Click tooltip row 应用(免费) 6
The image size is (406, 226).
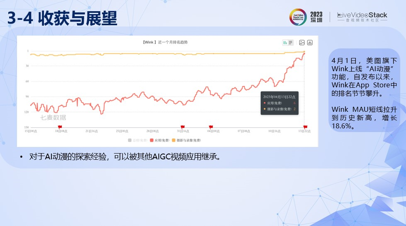(280, 103)
